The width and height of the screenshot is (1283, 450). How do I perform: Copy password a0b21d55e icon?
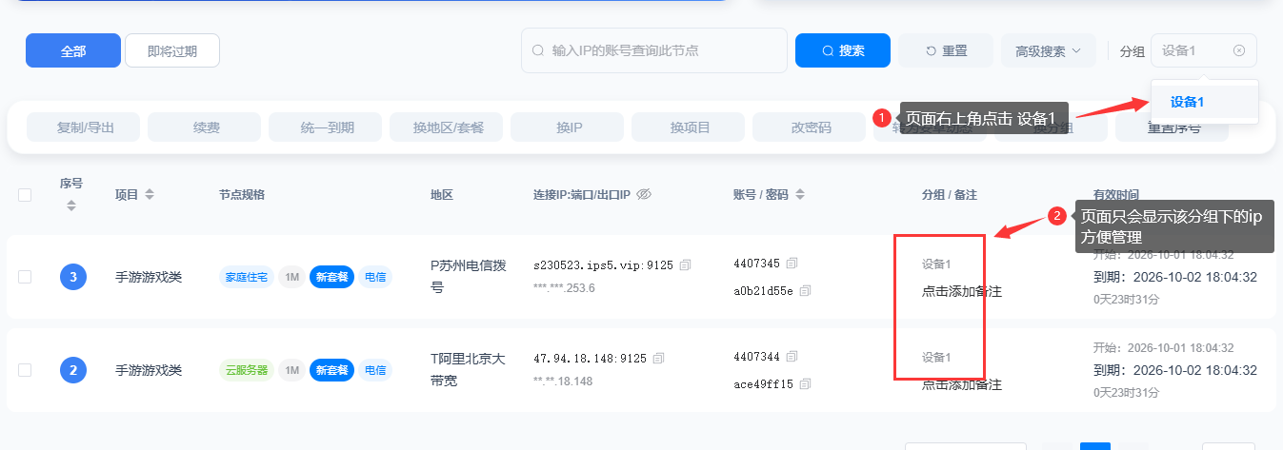(x=805, y=290)
